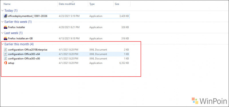Click date 4/23/2021 5:19 PM
The width and height of the screenshot is (229, 107).
[x=69, y=16]
